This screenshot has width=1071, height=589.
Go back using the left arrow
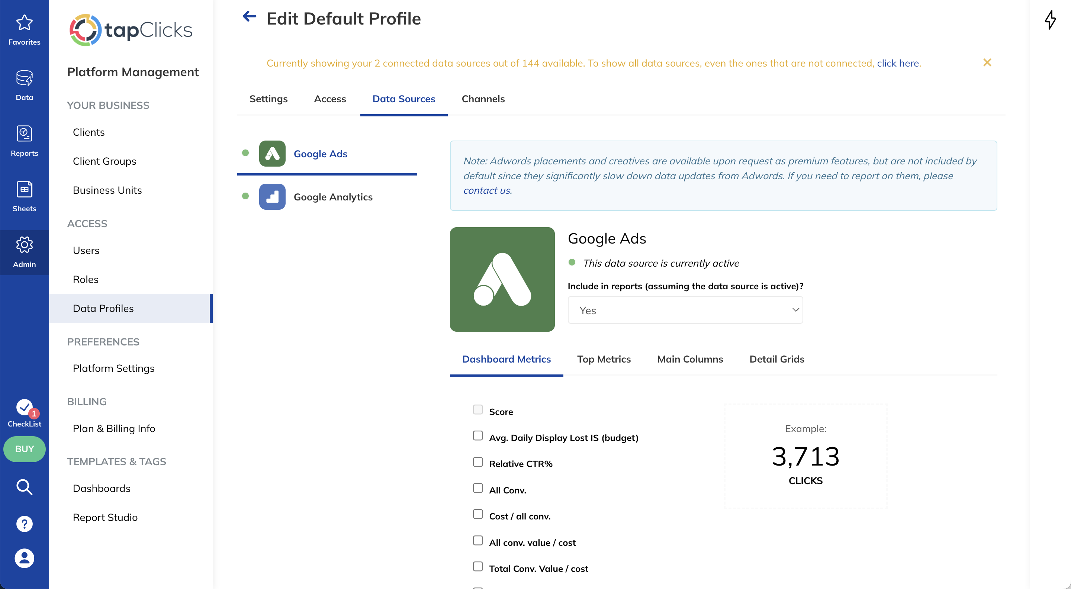pos(250,17)
